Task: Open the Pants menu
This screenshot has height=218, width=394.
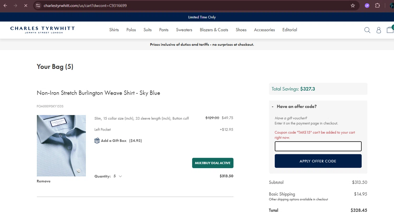Action: (164, 30)
